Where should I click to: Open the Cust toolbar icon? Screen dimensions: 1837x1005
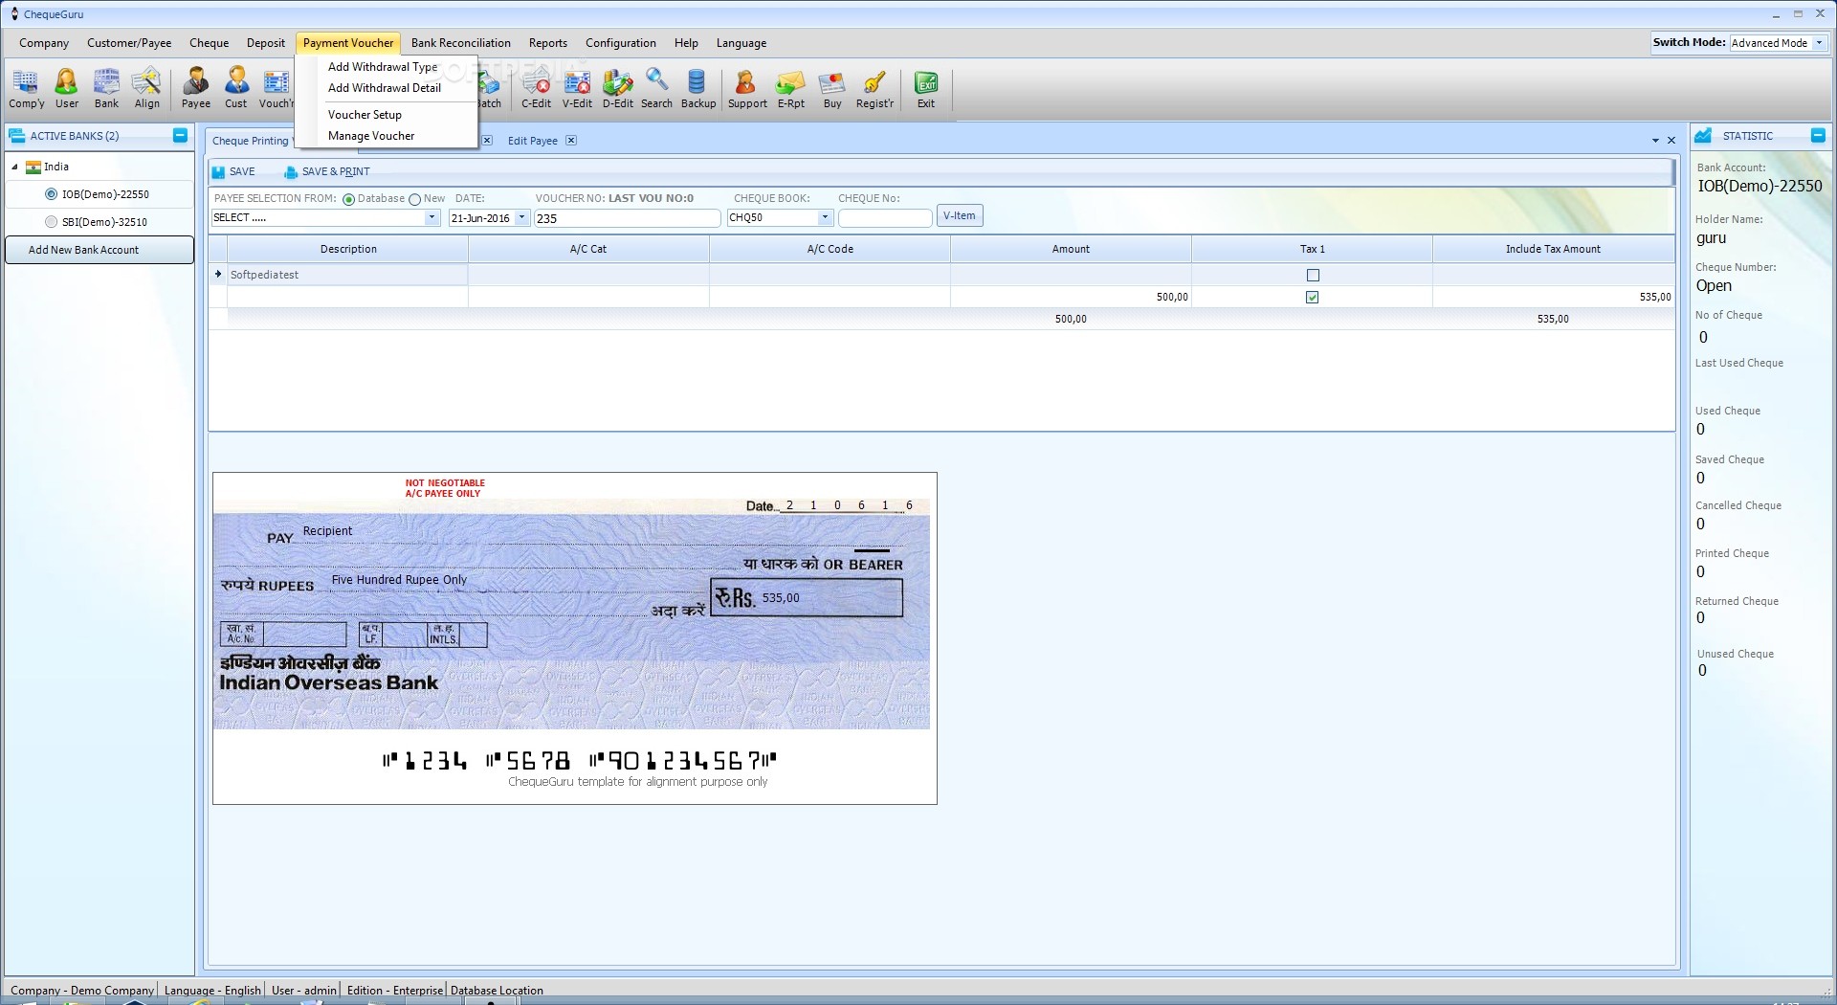coord(236,89)
